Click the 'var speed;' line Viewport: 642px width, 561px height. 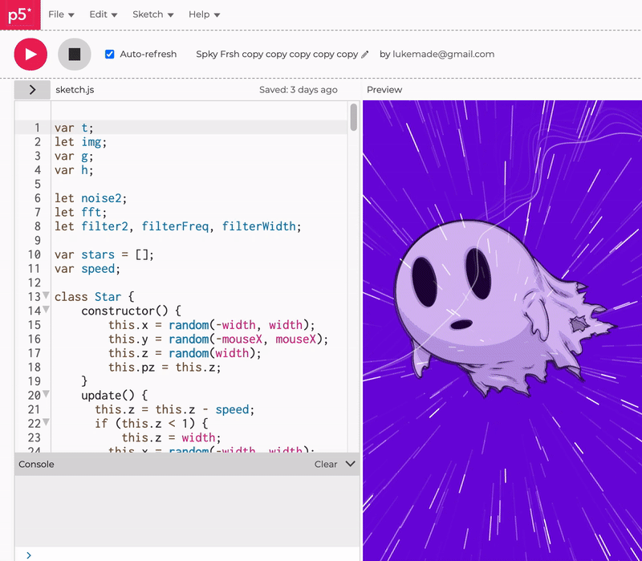[87, 269]
